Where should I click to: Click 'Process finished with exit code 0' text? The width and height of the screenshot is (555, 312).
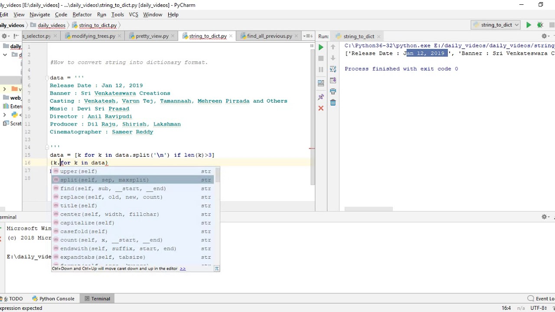tap(401, 69)
